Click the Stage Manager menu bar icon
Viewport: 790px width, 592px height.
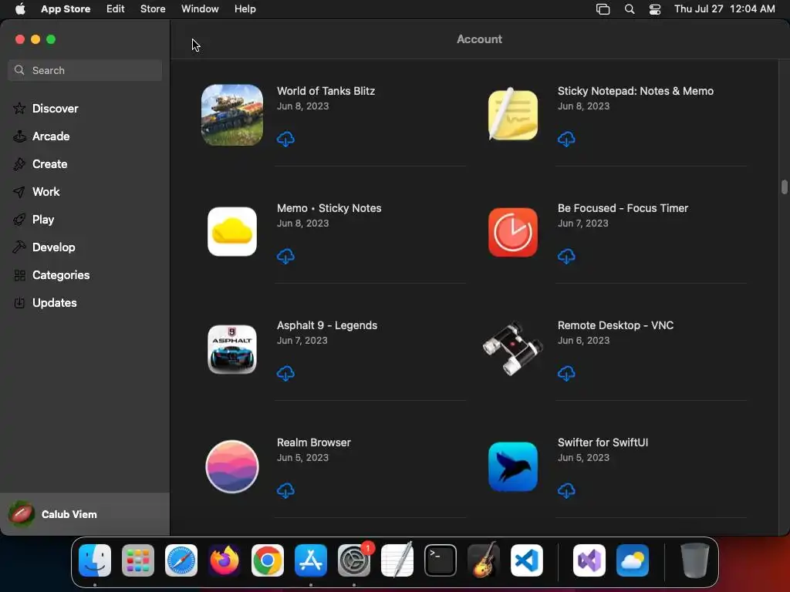tap(603, 9)
